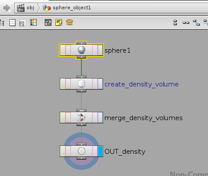
Task: Switch network view to list mode
Action: point(12,23)
